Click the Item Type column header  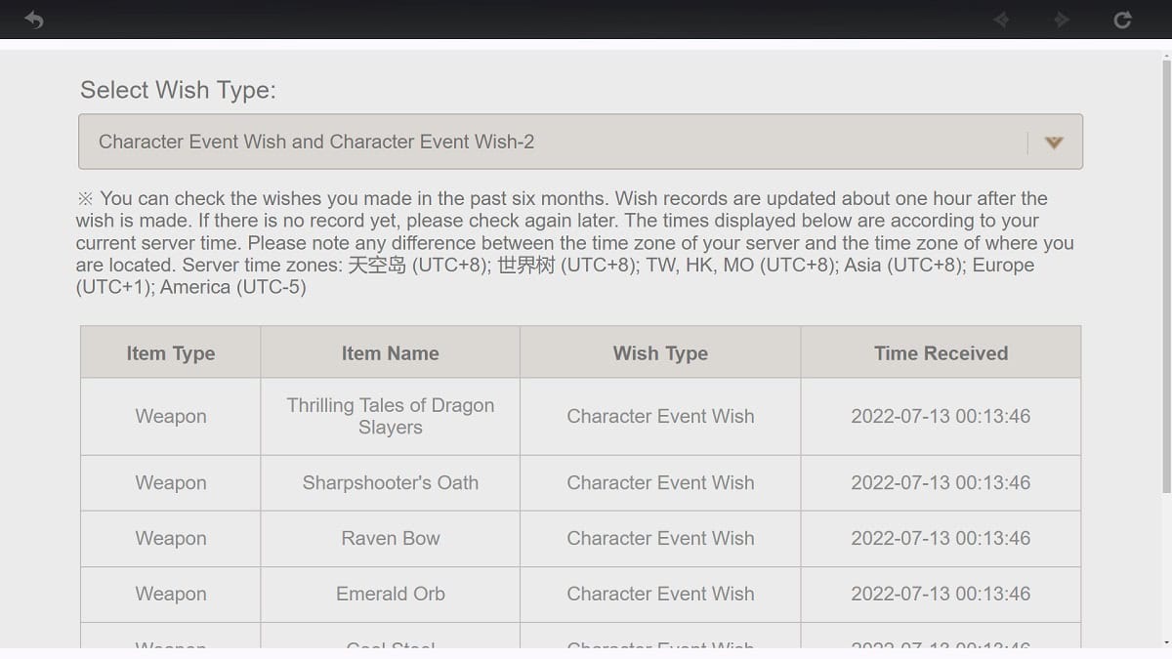(171, 353)
